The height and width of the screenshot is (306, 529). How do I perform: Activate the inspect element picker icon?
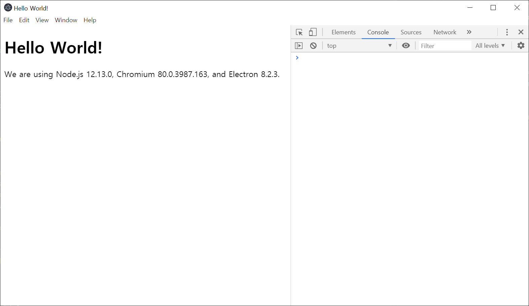299,32
